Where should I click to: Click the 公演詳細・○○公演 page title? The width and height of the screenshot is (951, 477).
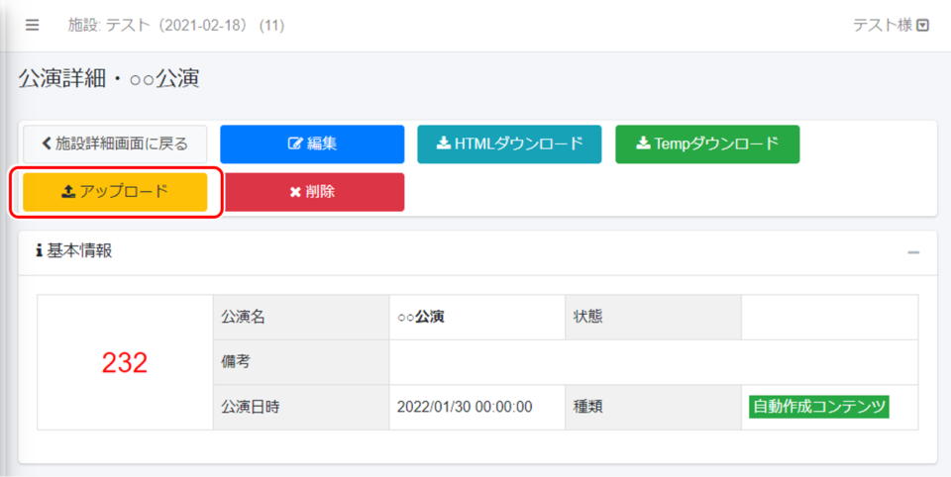[109, 79]
